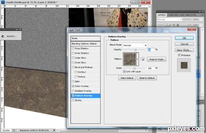Close the Adjustments floating panel

(20, 29)
